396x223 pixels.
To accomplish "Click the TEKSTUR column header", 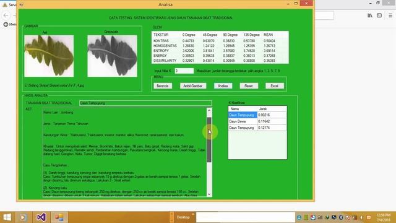I will (x=161, y=35).
